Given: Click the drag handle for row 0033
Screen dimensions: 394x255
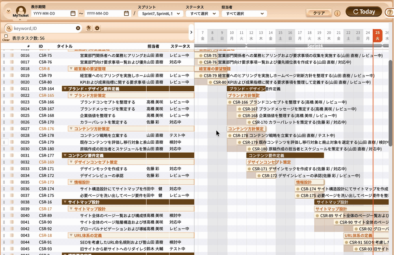Looking at the screenshot, I should click(x=4, y=169).
